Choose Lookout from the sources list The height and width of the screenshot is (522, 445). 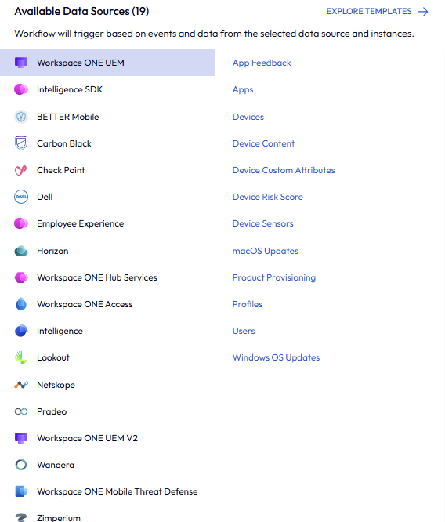click(x=107, y=357)
